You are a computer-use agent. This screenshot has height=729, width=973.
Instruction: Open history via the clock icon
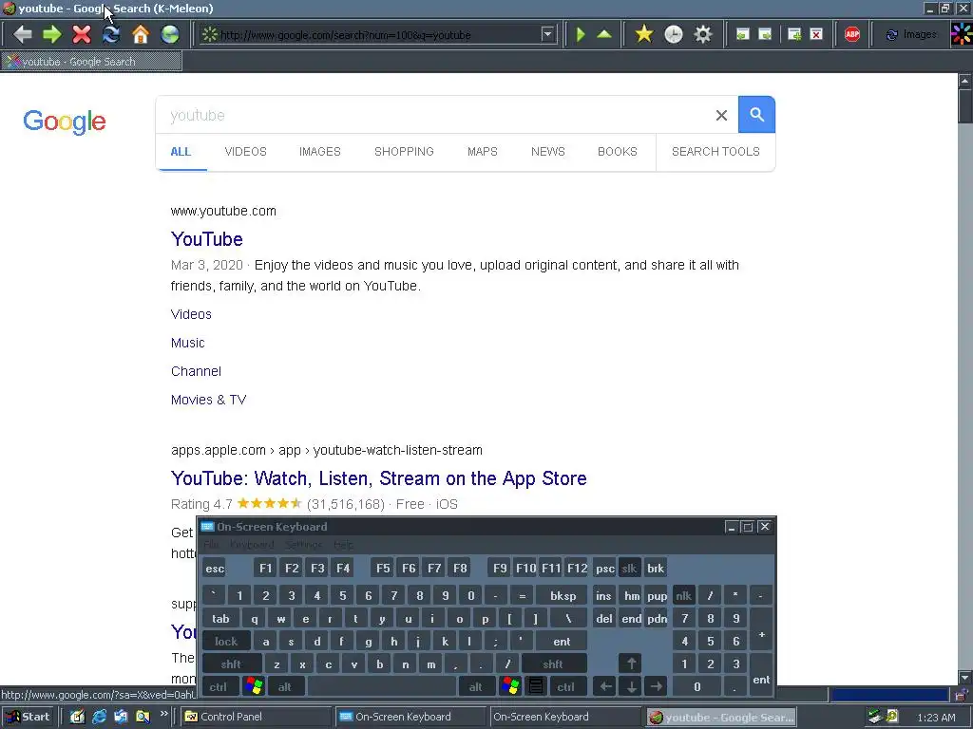(674, 34)
